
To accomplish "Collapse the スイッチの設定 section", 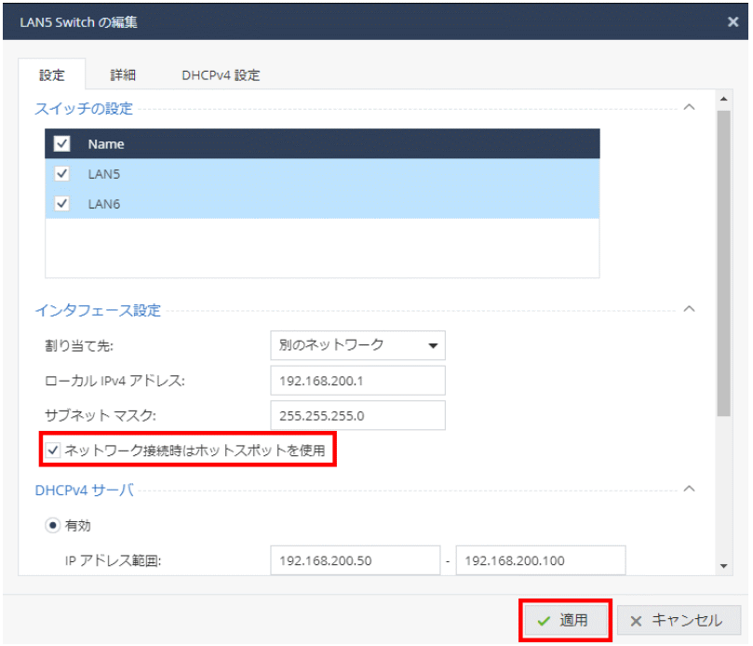I will pos(689,108).
